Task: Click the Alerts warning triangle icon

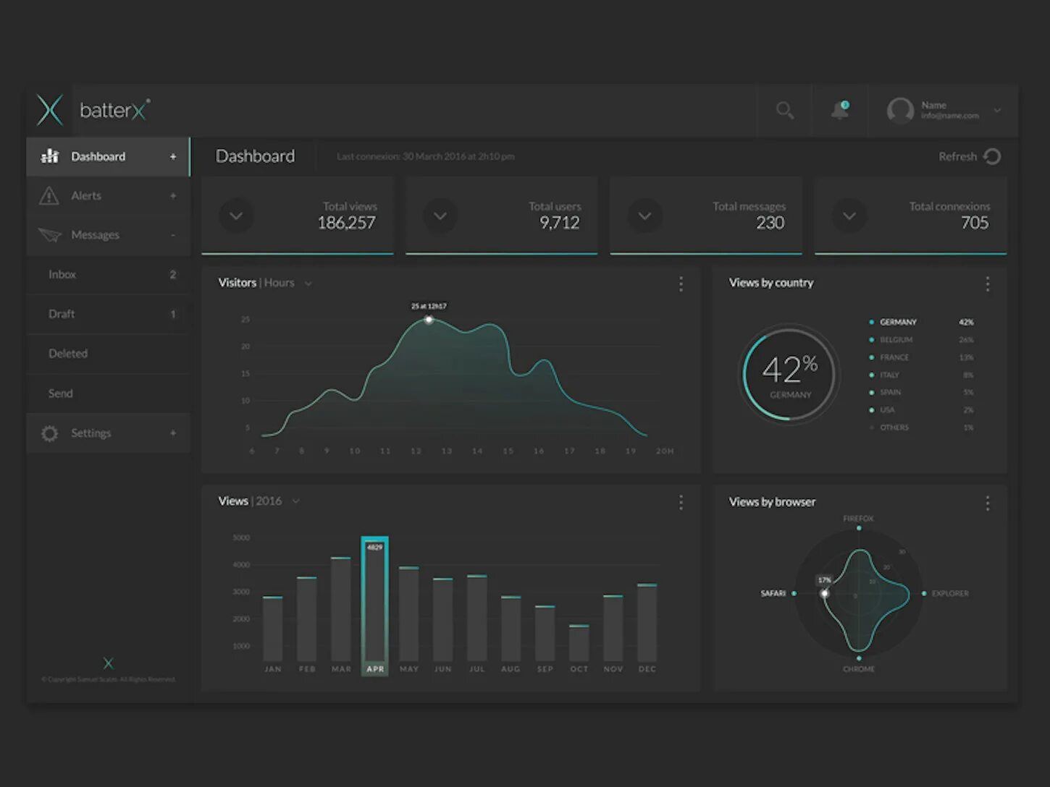Action: [x=49, y=195]
